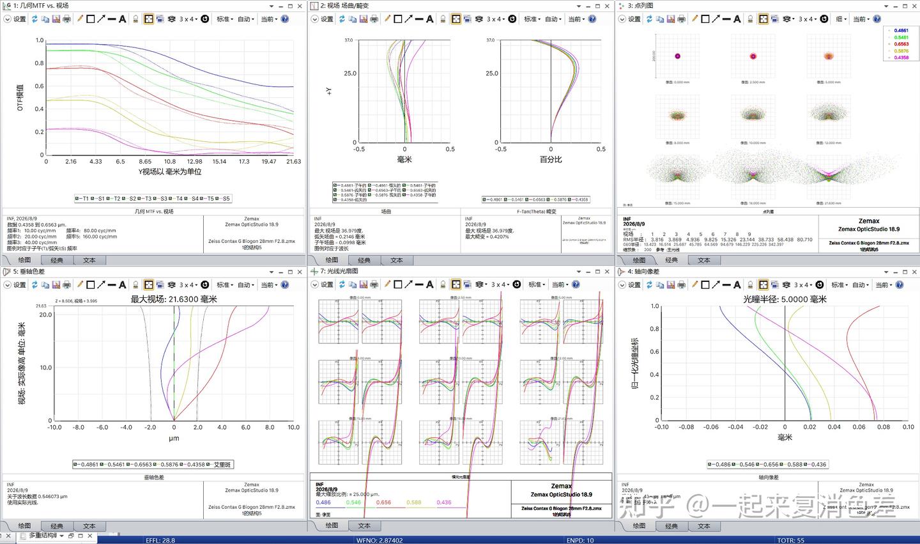
Task: Toggle window lock in Longitudinal Aberration window
Action: (750, 285)
